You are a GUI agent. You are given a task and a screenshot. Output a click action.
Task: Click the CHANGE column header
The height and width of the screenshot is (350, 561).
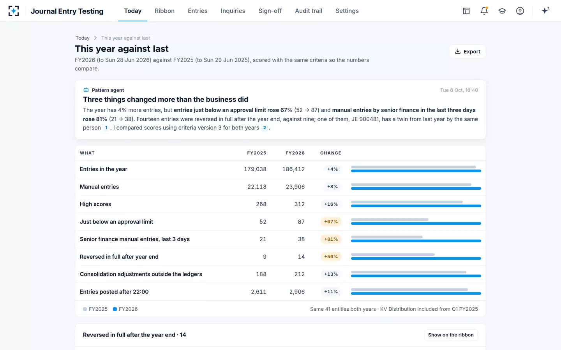click(x=331, y=153)
